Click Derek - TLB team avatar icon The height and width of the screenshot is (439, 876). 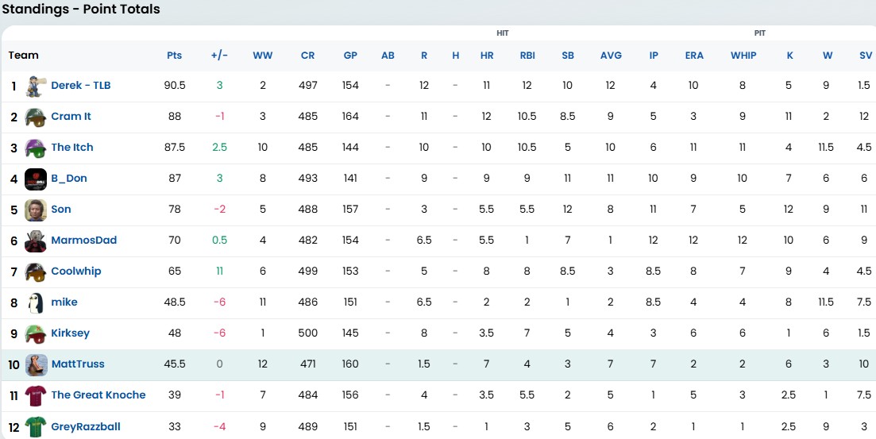tap(36, 86)
